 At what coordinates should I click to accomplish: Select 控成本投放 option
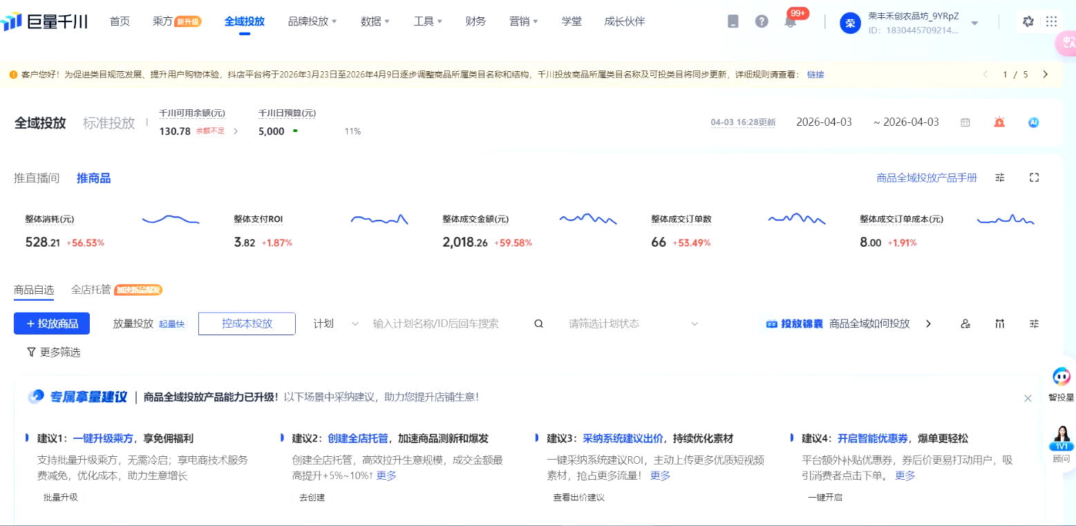click(247, 323)
